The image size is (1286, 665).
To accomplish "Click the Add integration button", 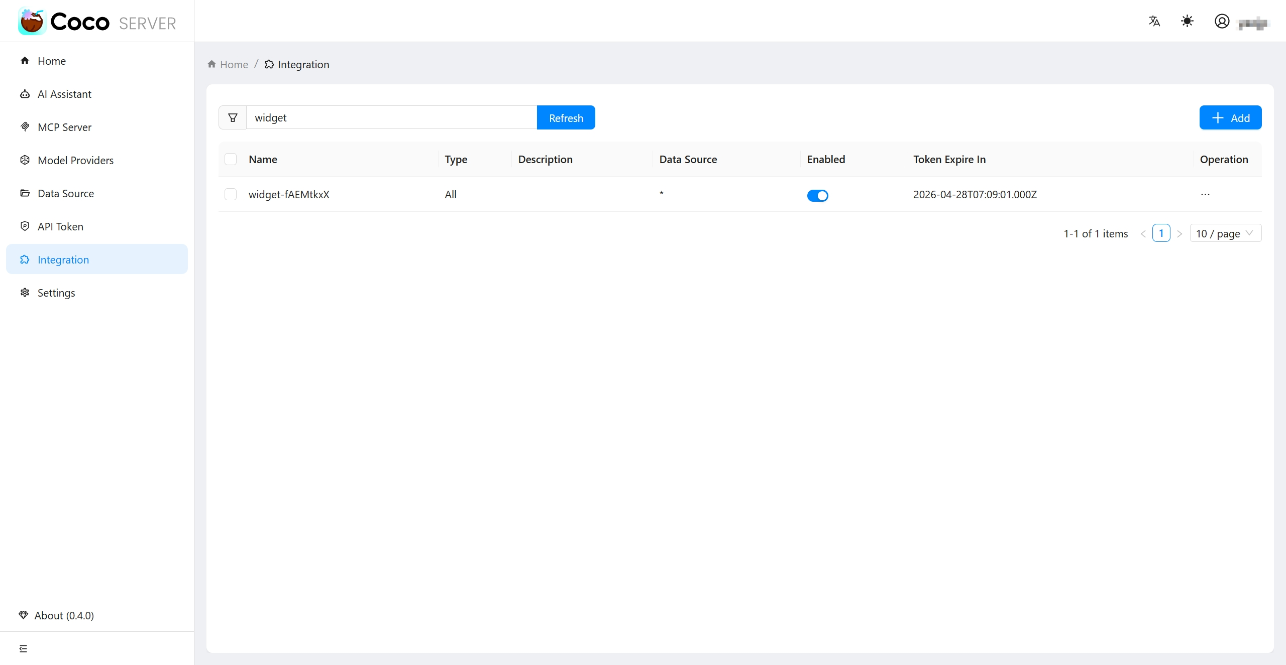I will [x=1230, y=117].
